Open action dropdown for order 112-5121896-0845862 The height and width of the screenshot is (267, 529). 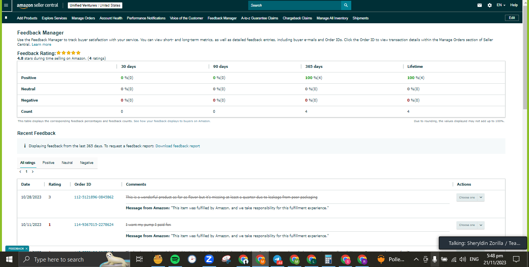click(x=470, y=197)
